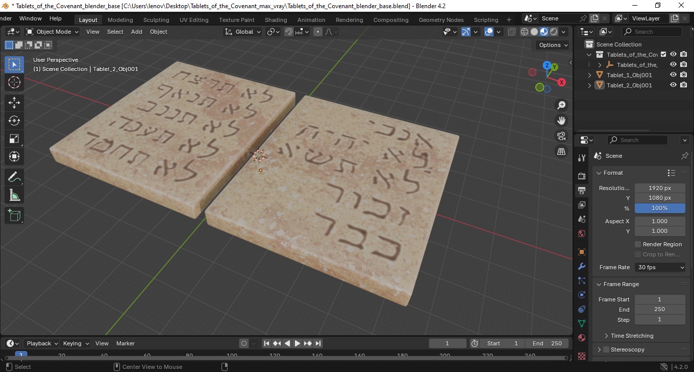
Task: Select the Measure tool
Action: [x=14, y=195]
